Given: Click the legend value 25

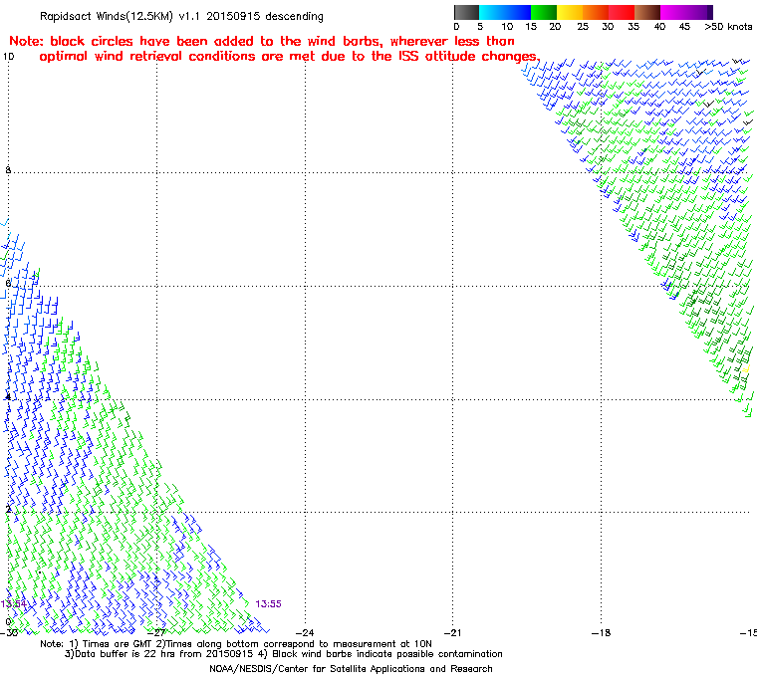Looking at the screenshot, I should point(583,27).
